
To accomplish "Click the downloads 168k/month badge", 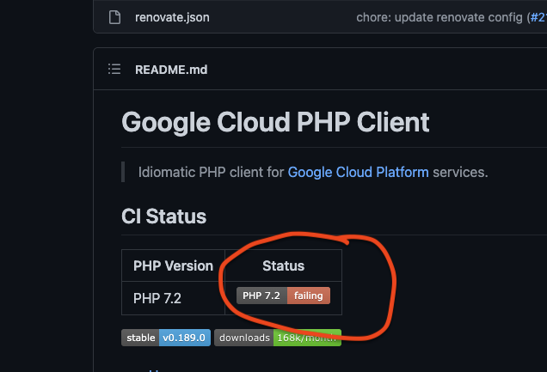I will pyautogui.click(x=278, y=338).
